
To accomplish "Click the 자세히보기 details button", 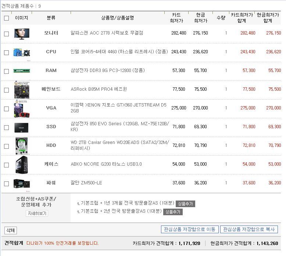I will point(37,213).
